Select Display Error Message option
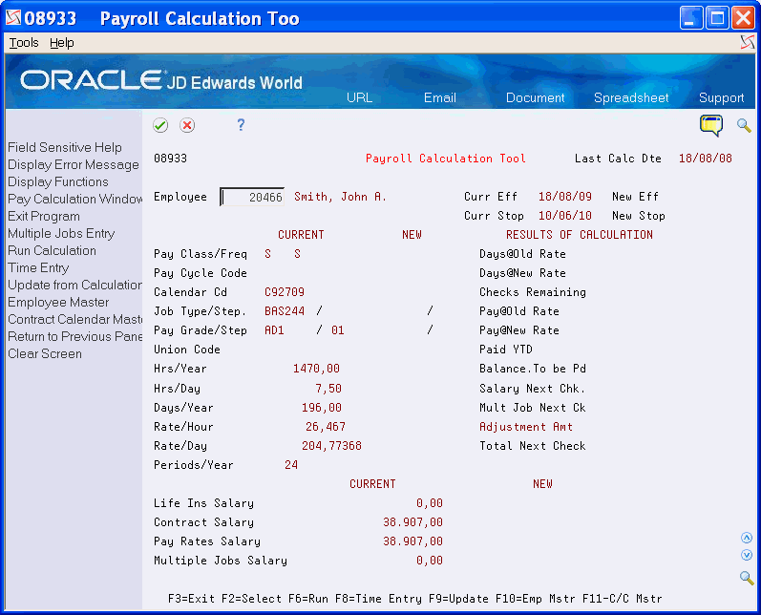Image resolution: width=761 pixels, height=615 pixels. (74, 164)
